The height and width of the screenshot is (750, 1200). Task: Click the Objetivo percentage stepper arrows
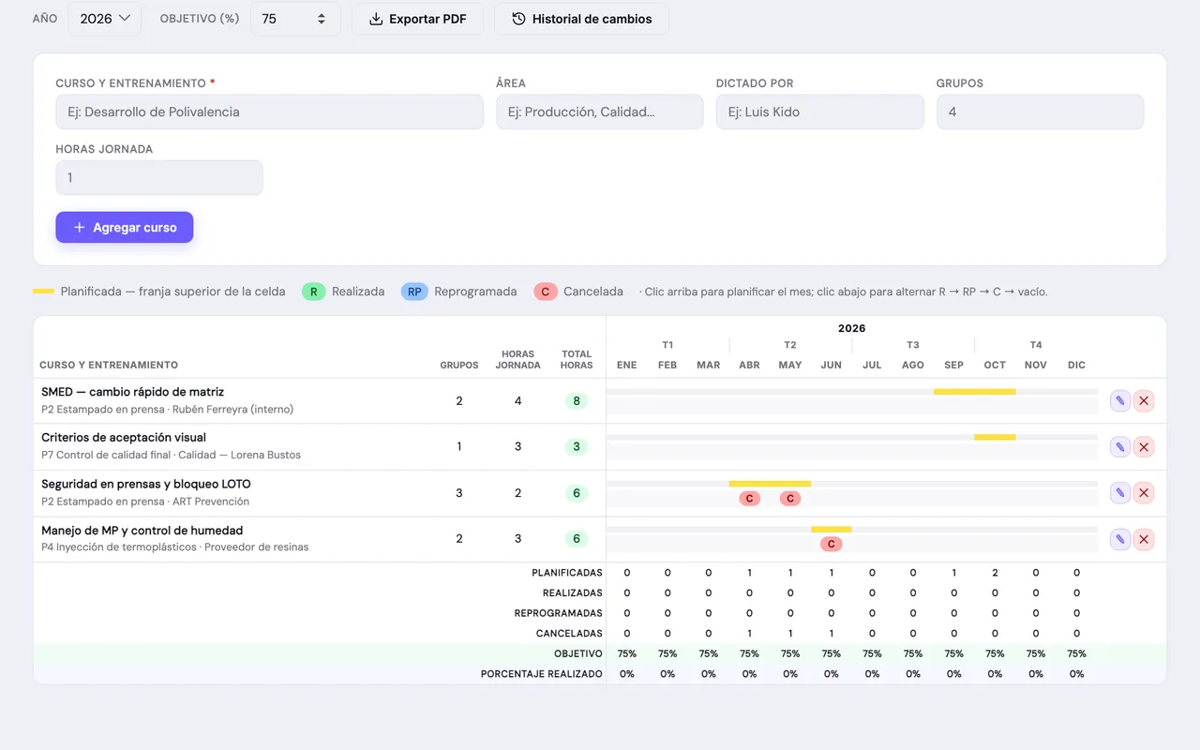[x=322, y=19]
